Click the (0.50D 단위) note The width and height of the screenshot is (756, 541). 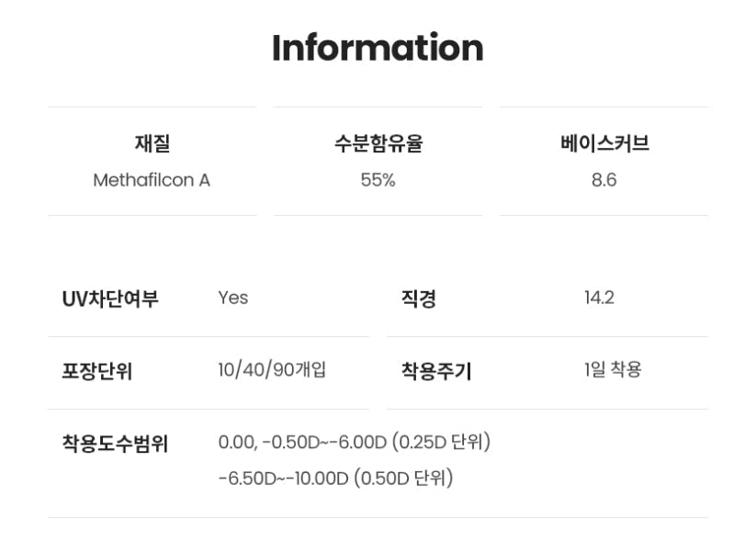click(403, 479)
